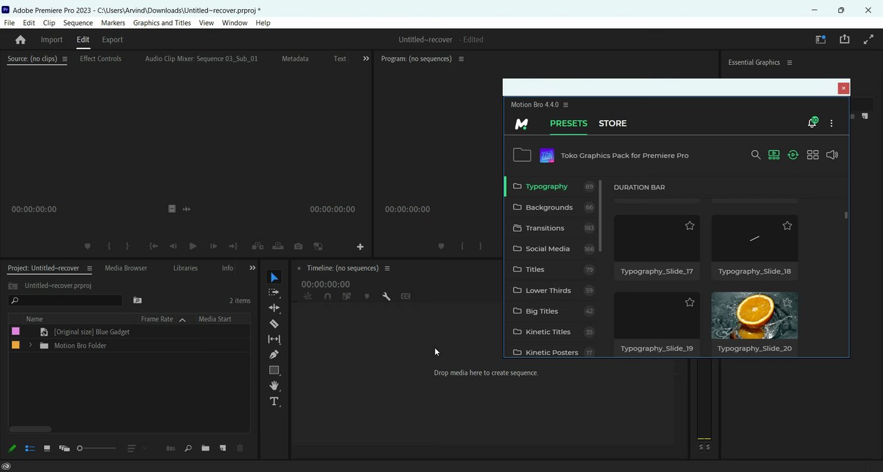Switch to the Motion Bro STORE tab

613,123
